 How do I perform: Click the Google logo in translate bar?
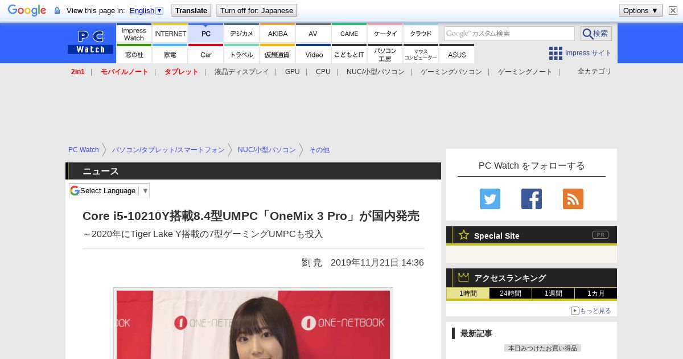[x=27, y=10]
